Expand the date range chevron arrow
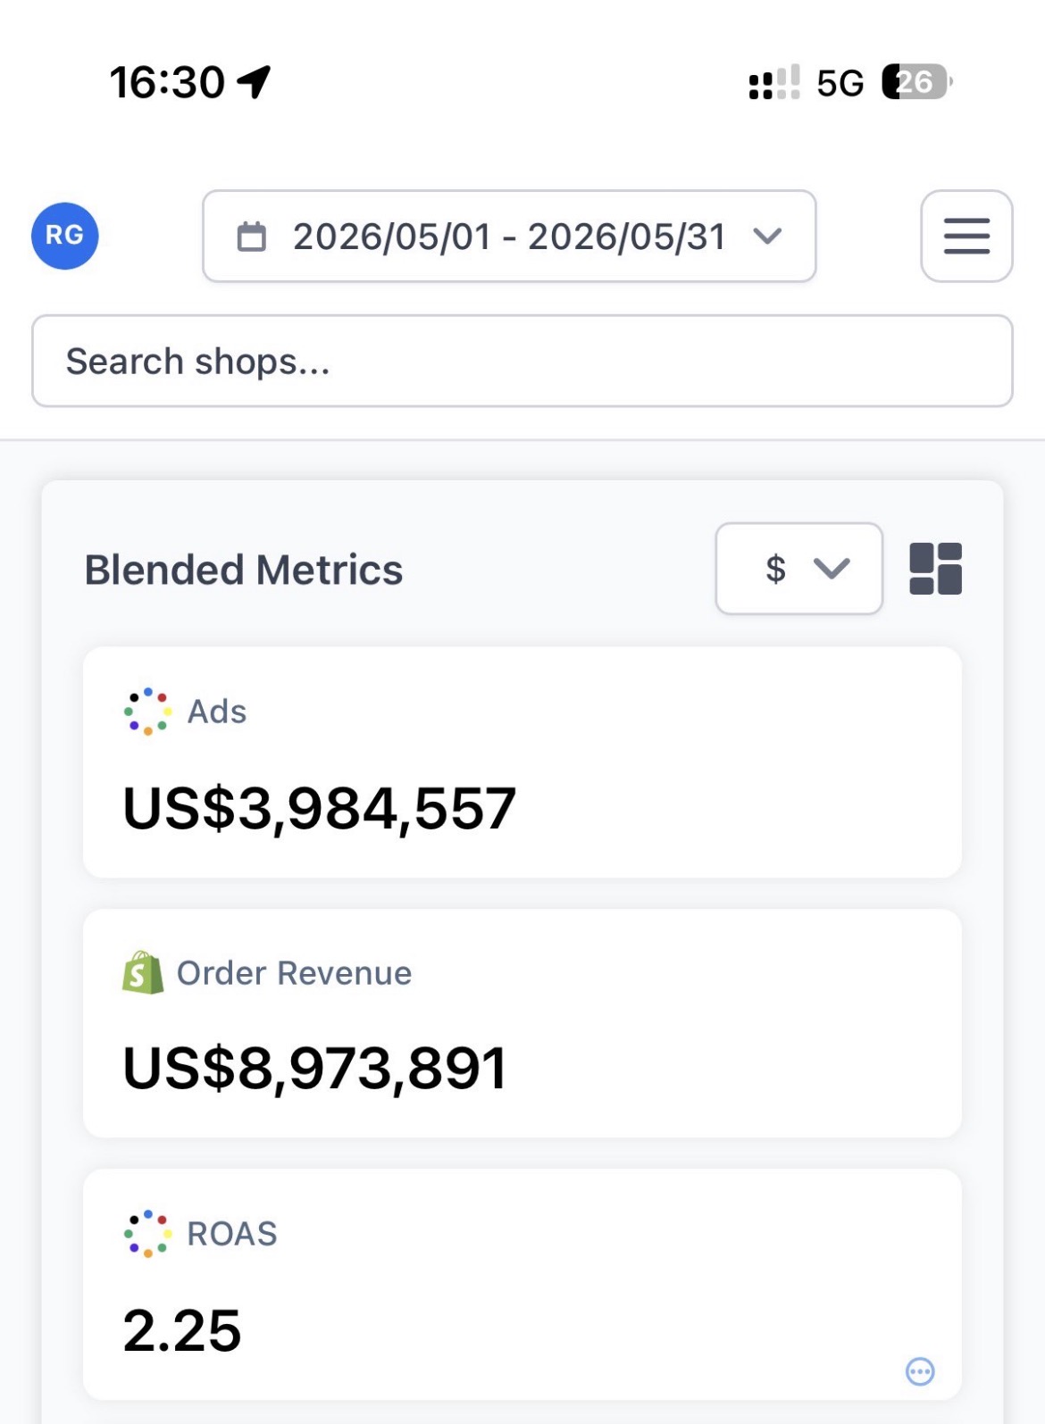 click(x=767, y=237)
